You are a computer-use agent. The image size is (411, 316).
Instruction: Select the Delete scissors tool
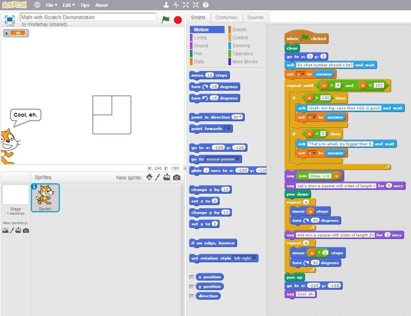(x=176, y=5)
